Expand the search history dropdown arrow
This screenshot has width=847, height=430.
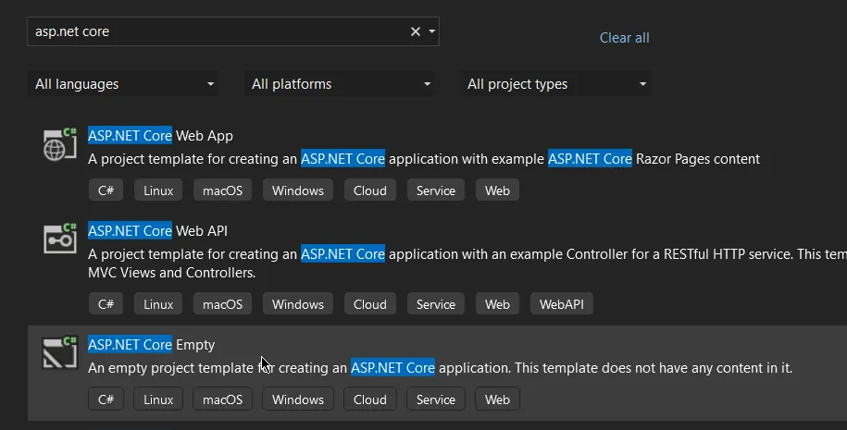pyautogui.click(x=431, y=31)
